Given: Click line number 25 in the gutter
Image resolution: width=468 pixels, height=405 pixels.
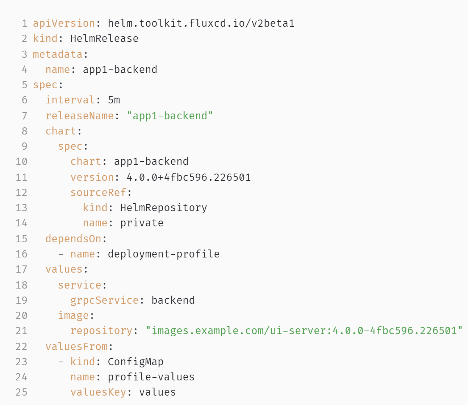Looking at the screenshot, I should [x=21, y=392].
